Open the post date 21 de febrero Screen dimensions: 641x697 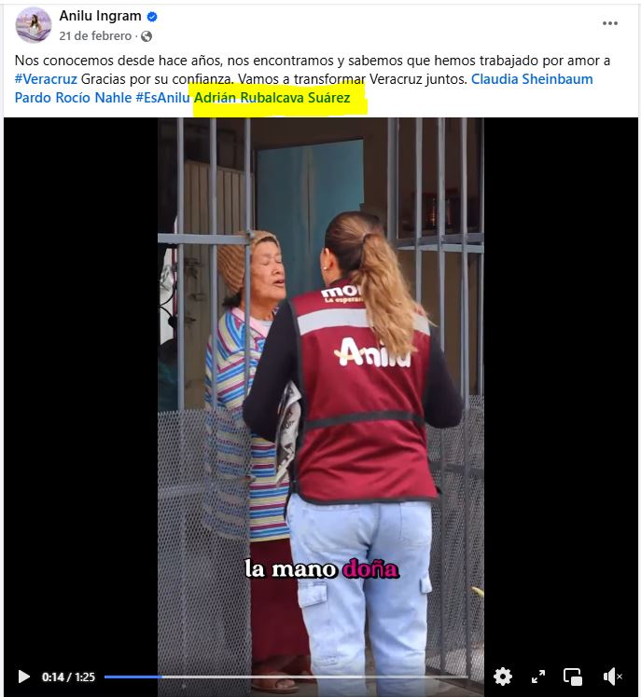[x=95, y=36]
